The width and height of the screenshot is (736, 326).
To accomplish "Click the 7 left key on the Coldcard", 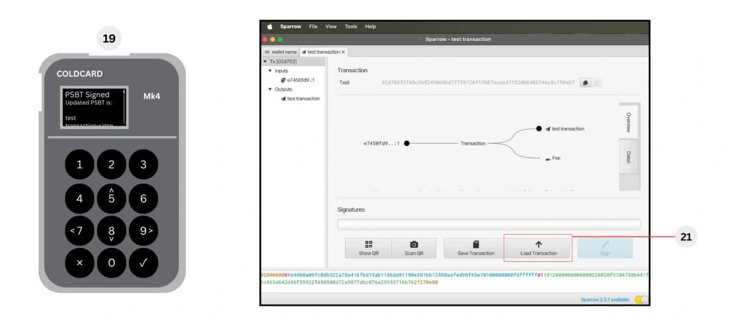I will pyautogui.click(x=79, y=231).
